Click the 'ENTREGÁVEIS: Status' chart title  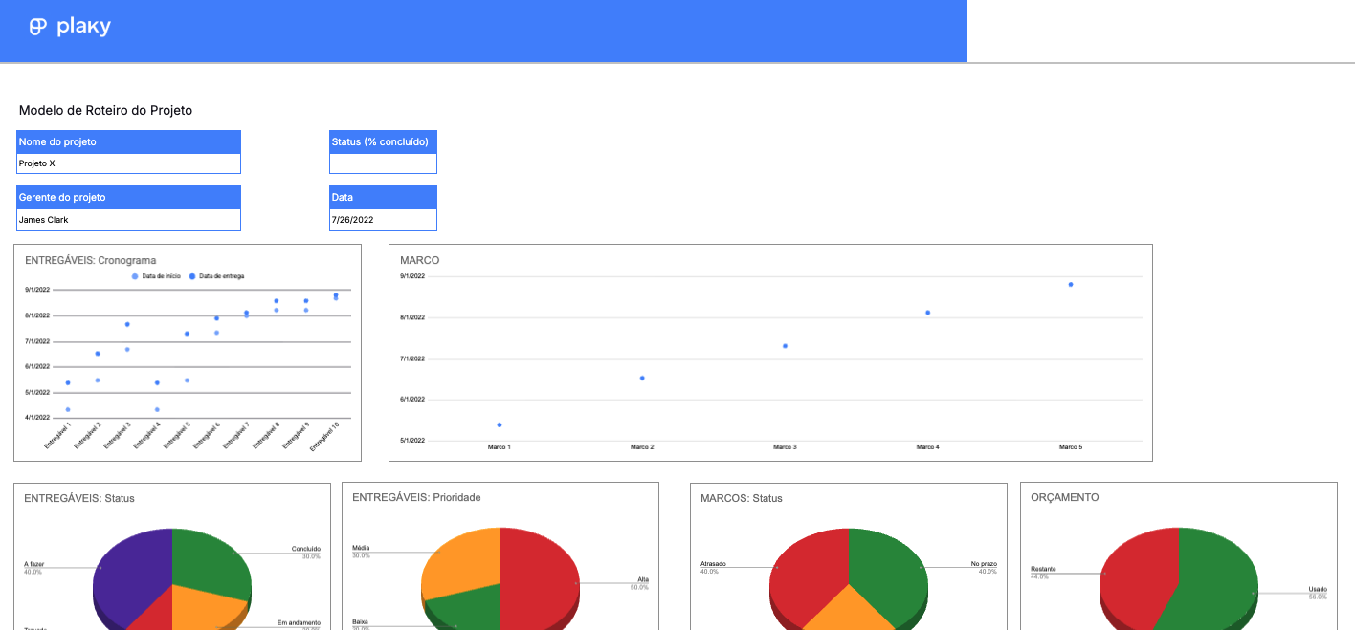(x=79, y=498)
